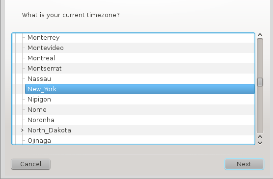Click the scrollbar track above the handle
273x179 pixels.
pyautogui.click(x=260, y=58)
